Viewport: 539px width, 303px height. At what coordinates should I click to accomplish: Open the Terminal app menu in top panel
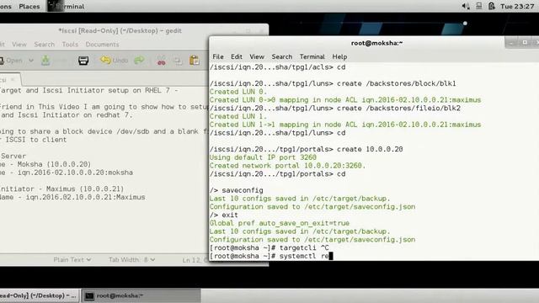pos(66,6)
